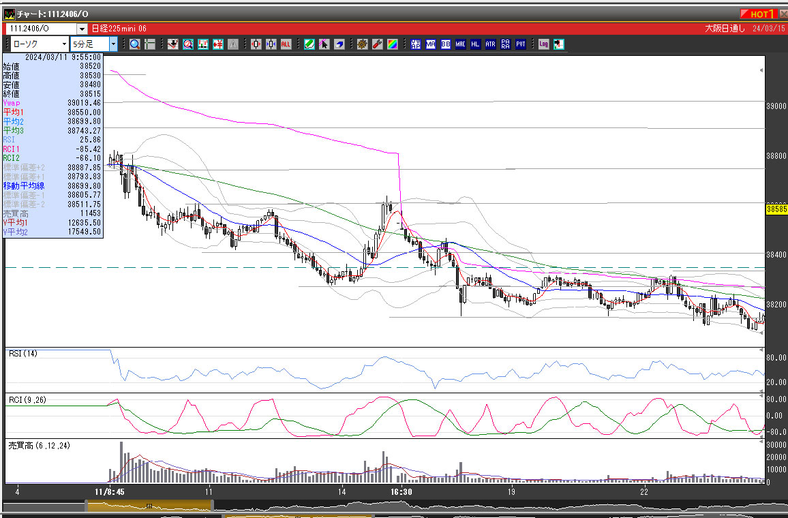Click the last toolbar icon after Log
The width and height of the screenshot is (788, 518).
559,44
